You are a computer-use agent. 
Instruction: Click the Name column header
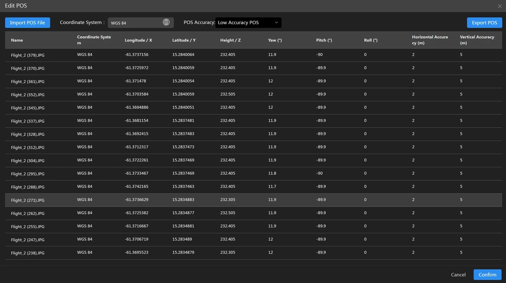17,40
